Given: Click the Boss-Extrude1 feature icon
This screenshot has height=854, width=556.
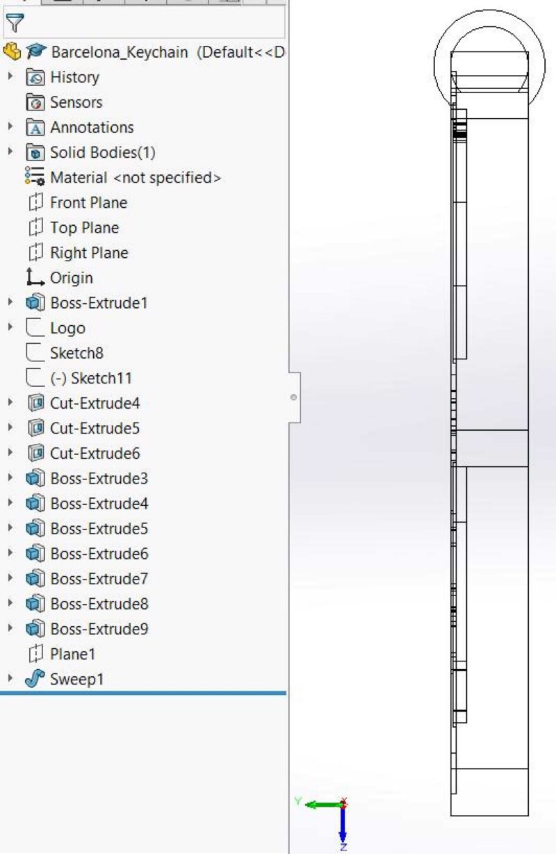Looking at the screenshot, I should (35, 303).
